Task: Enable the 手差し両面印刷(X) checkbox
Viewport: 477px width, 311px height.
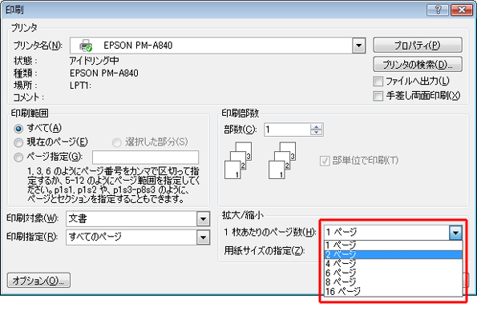Action: (378, 96)
